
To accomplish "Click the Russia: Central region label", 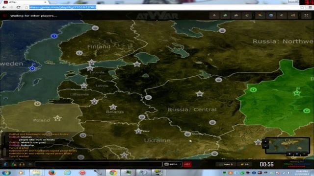I will tap(192, 110).
